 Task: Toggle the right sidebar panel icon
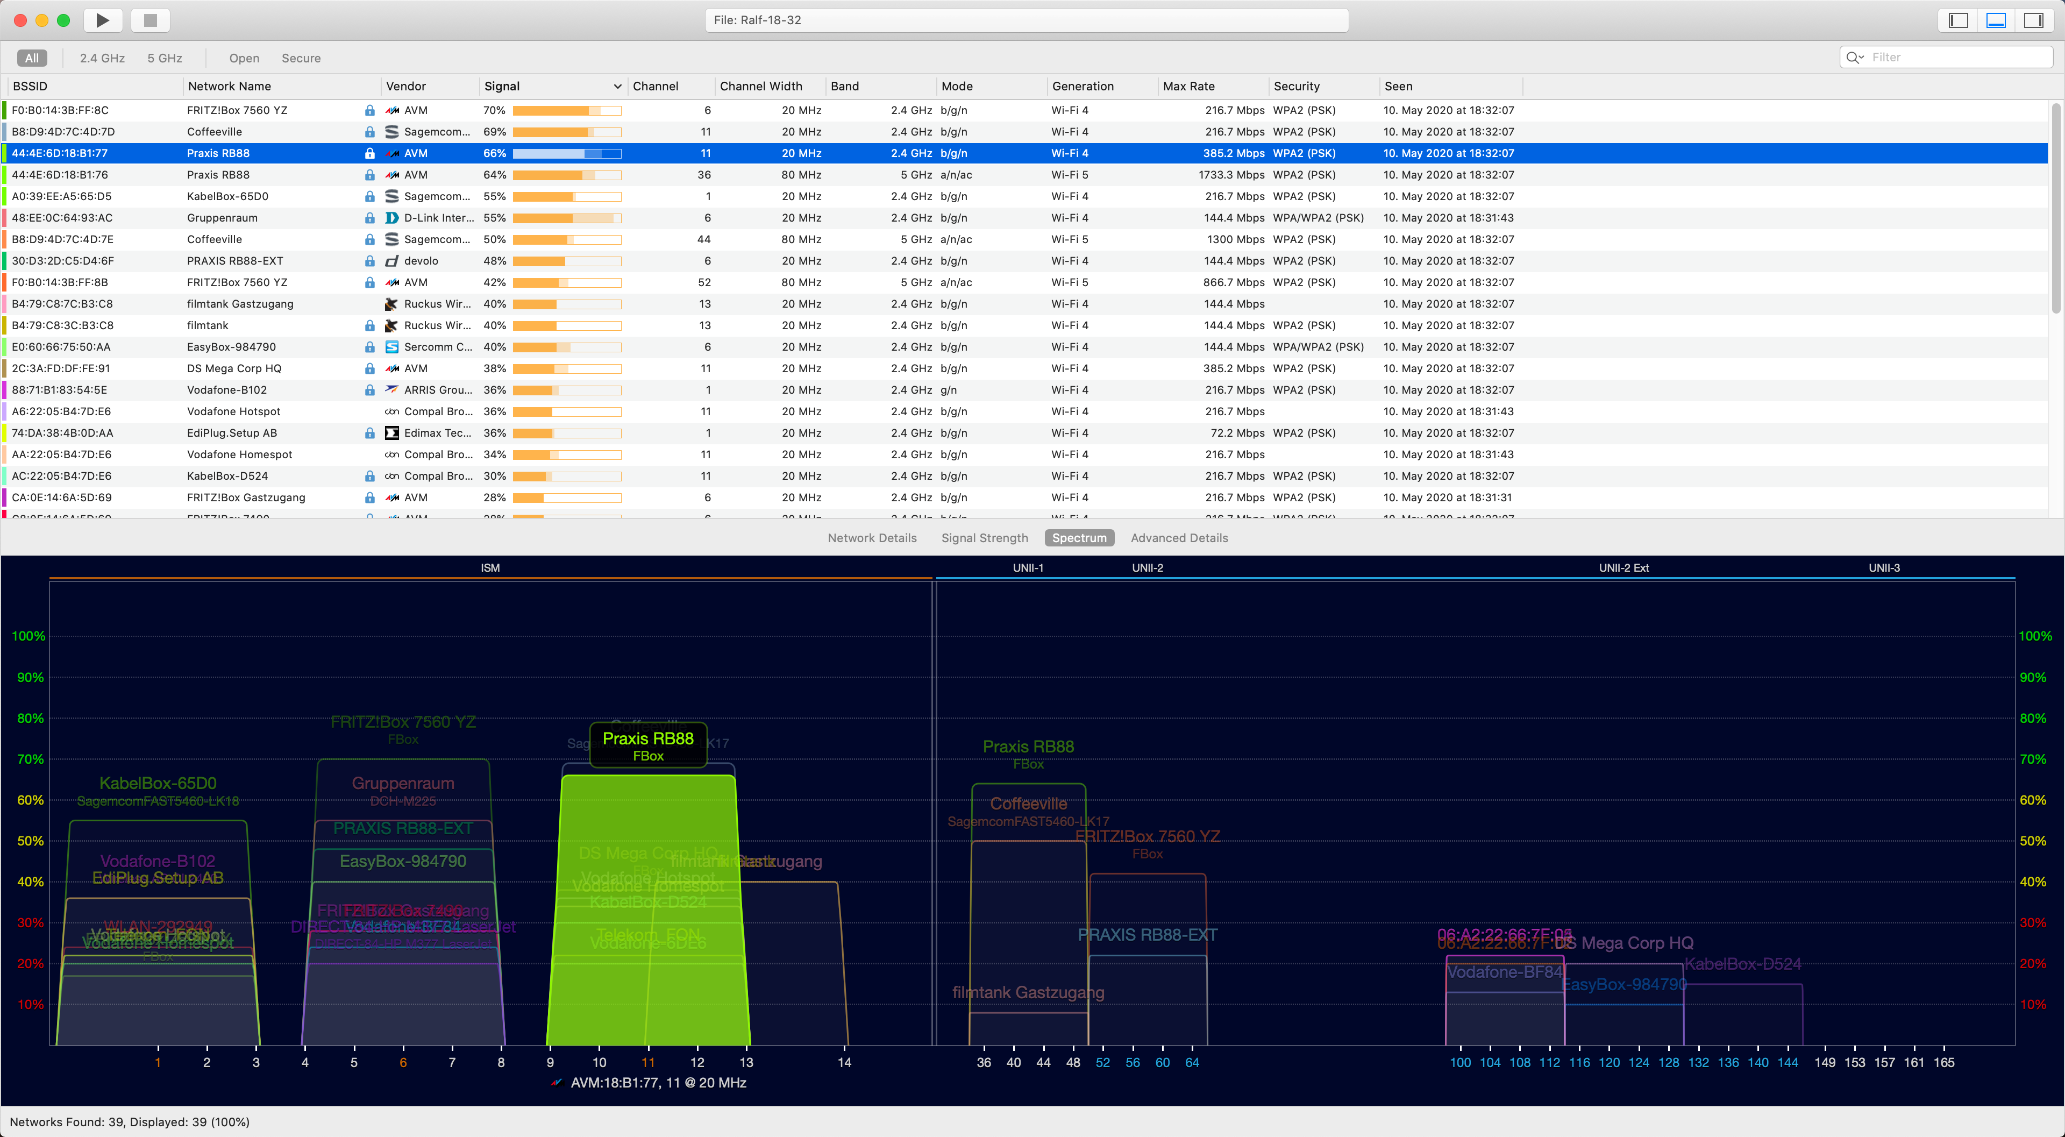2034,20
